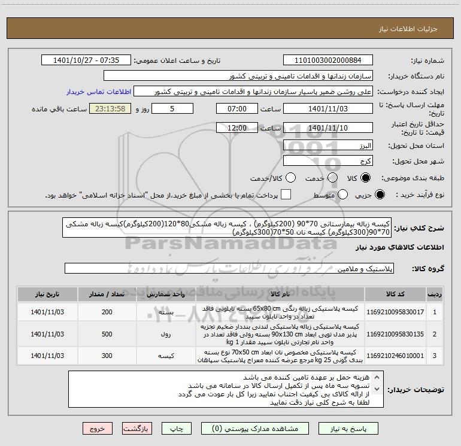
Task: Click product code 1169210095830135
Action: [x=395, y=334]
